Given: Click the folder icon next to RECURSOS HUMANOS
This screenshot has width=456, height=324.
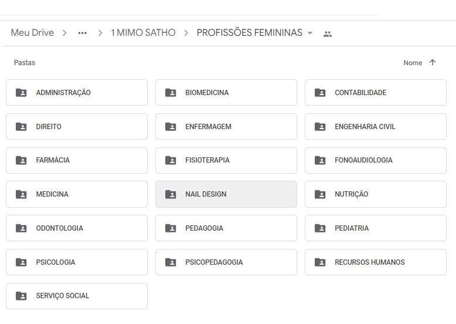Looking at the screenshot, I should point(320,262).
